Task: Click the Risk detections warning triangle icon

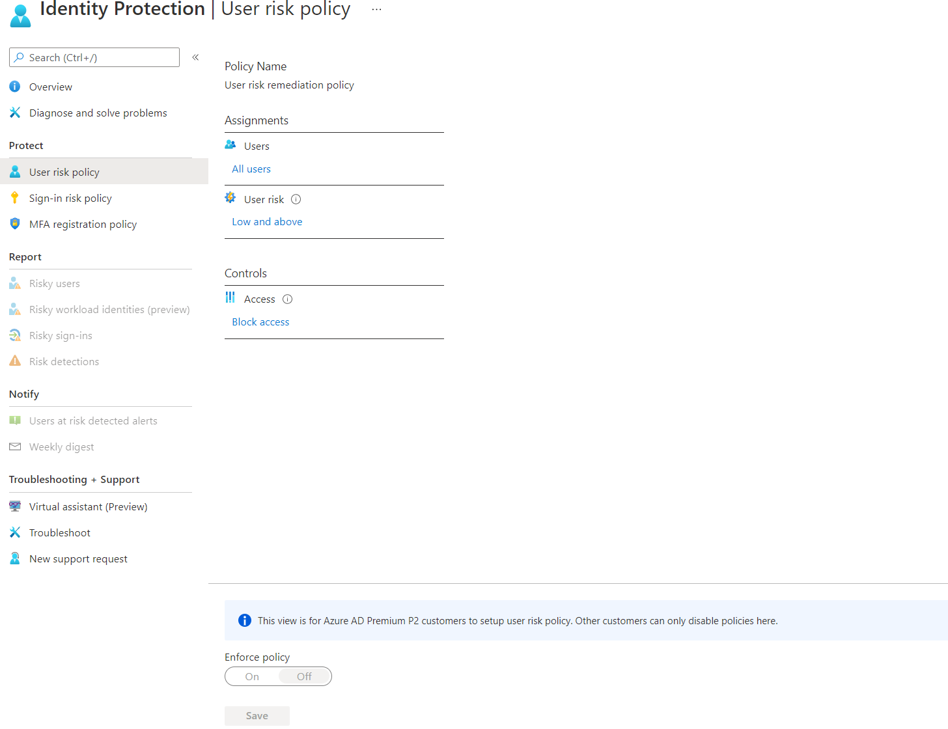Action: pos(14,361)
